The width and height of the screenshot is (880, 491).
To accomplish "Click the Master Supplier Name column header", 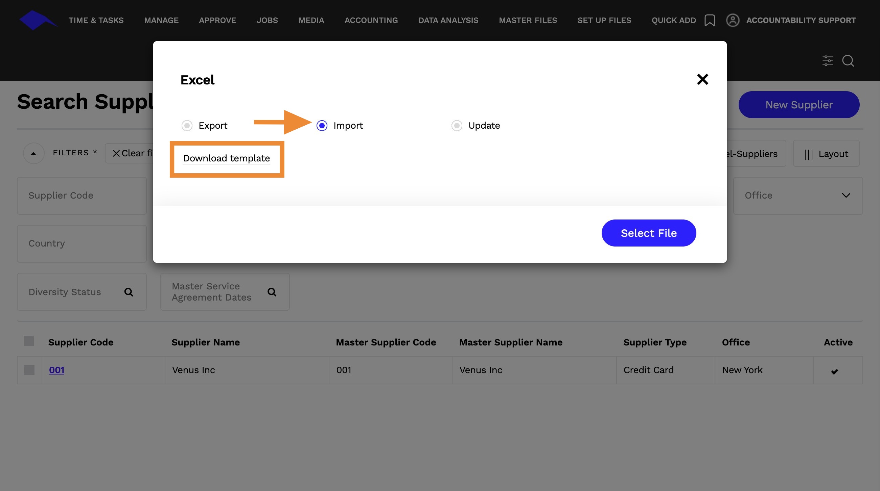I will point(511,342).
